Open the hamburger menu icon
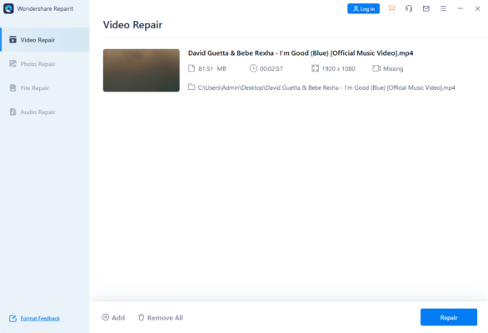 click(x=443, y=8)
